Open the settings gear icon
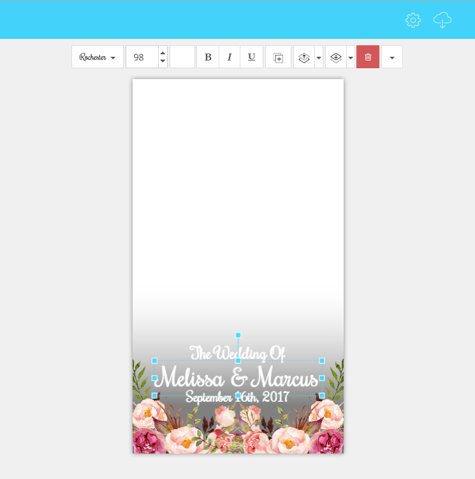Image resolution: width=475 pixels, height=479 pixels. coord(413,20)
